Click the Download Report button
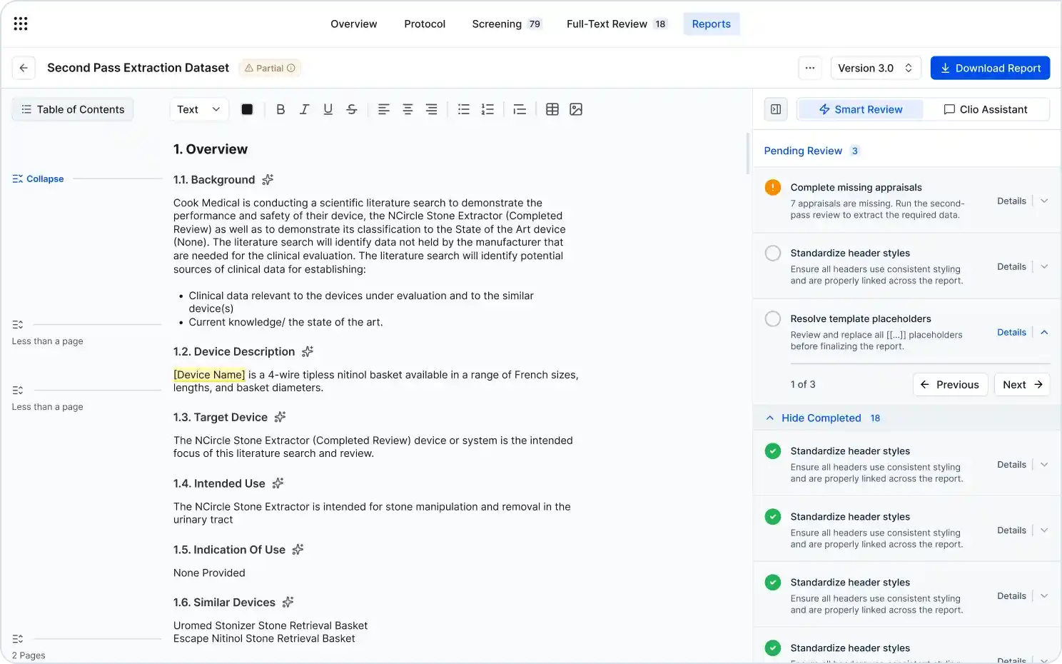The width and height of the screenshot is (1062, 664). (x=990, y=68)
